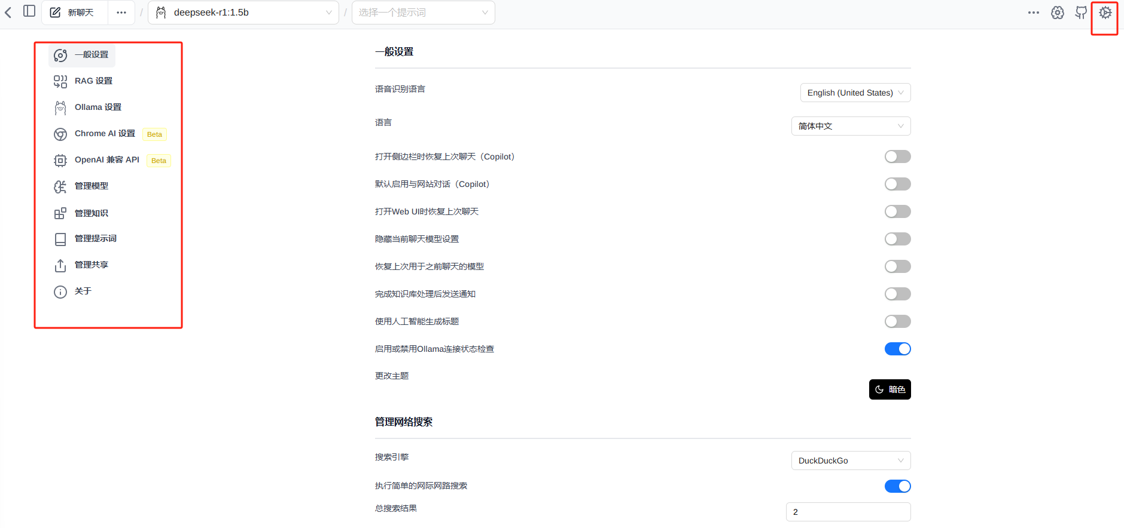Click the 更改主题 label

392,376
